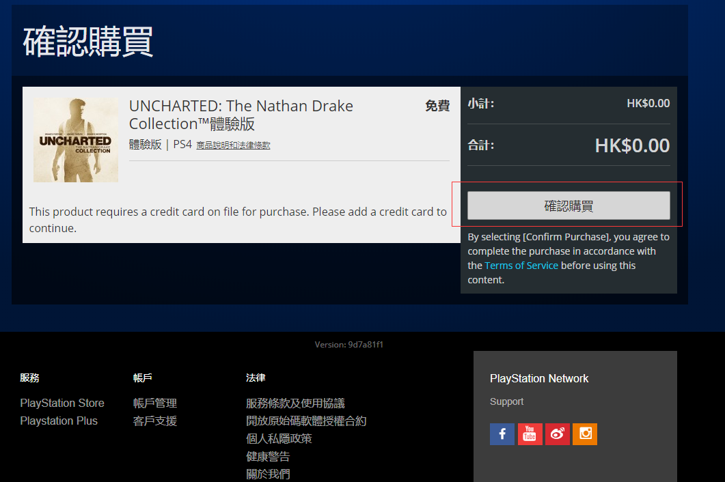Image resolution: width=725 pixels, height=482 pixels.
Task: Open the Terms of Service link
Action: [x=521, y=266]
